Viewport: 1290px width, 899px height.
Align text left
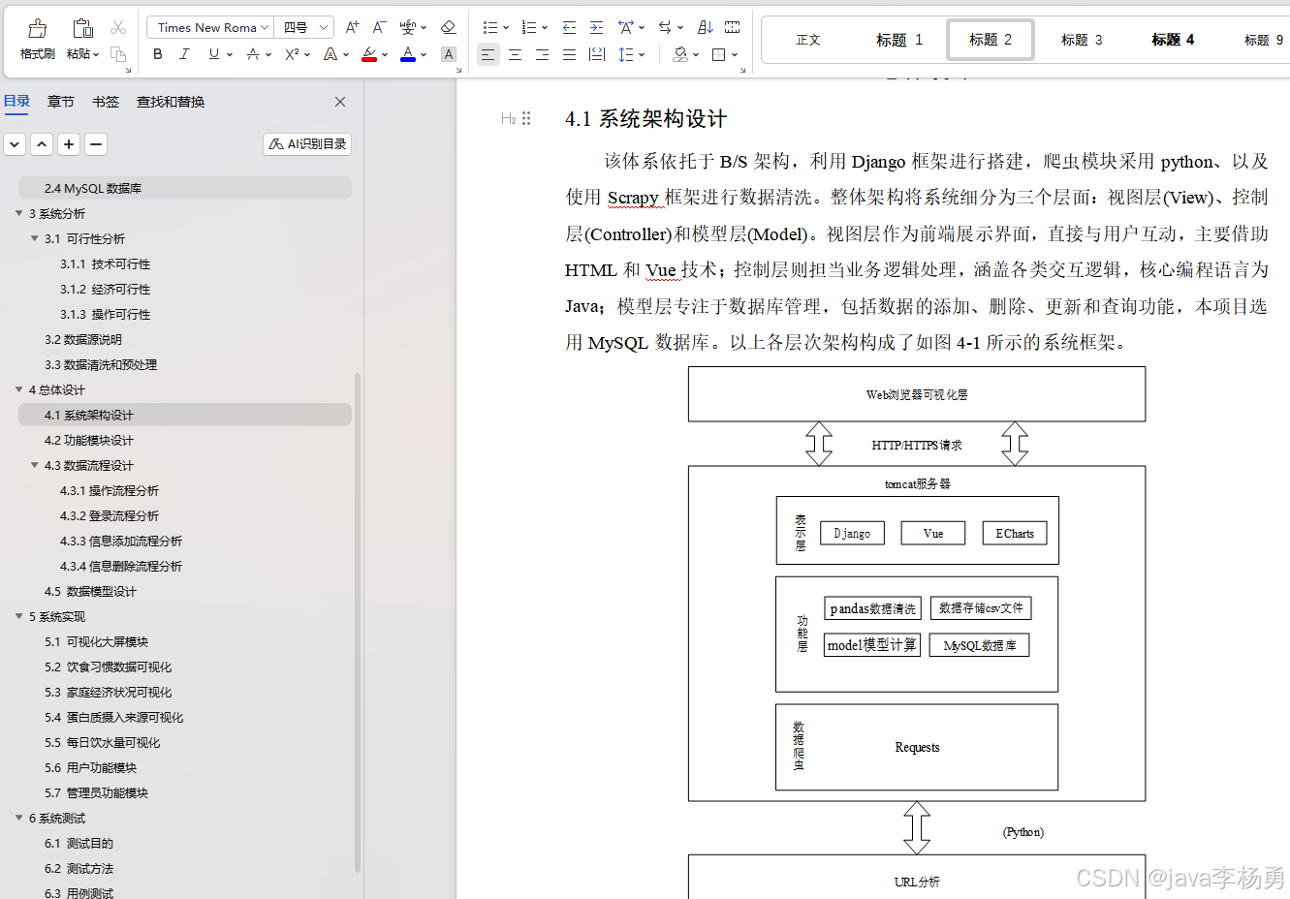tap(488, 54)
